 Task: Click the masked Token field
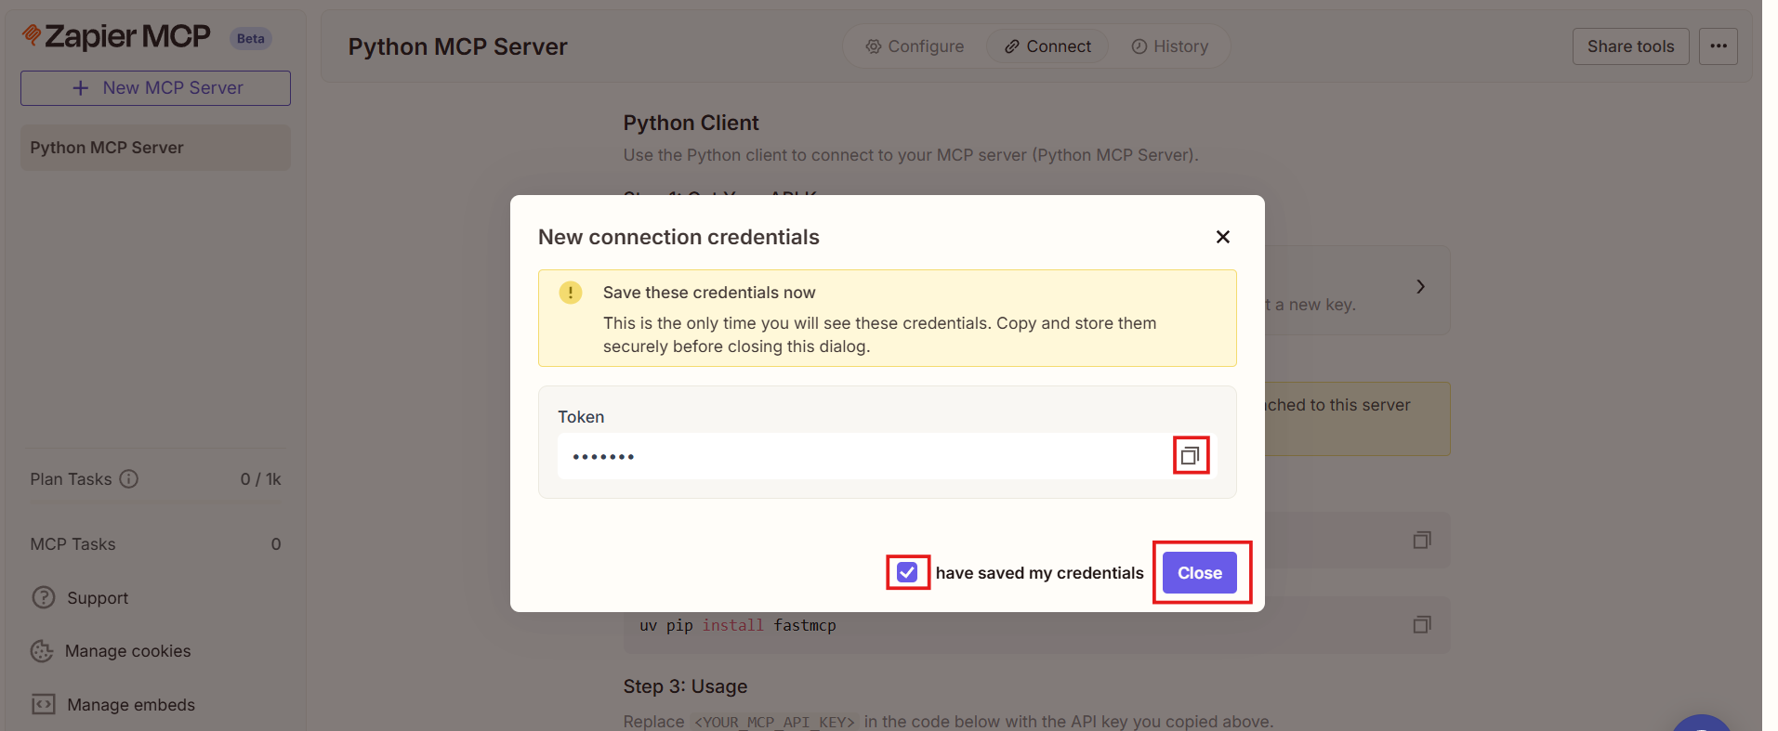864,456
